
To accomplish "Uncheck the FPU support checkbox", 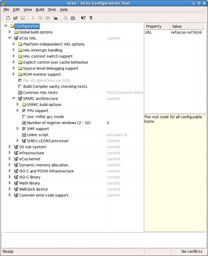I will [x=24, y=111].
